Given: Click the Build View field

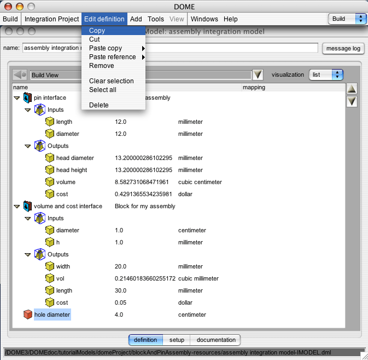Looking at the screenshot, I should tap(141, 75).
